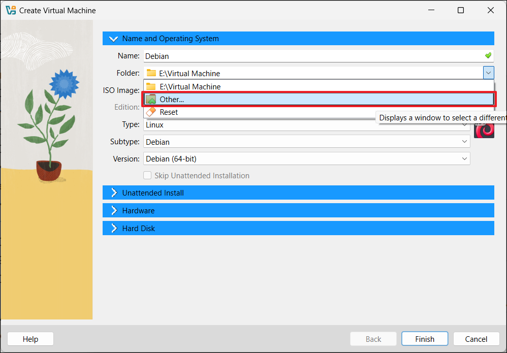Image resolution: width=507 pixels, height=353 pixels.
Task: Click the green checkmark beside Name field
Action: pos(488,56)
